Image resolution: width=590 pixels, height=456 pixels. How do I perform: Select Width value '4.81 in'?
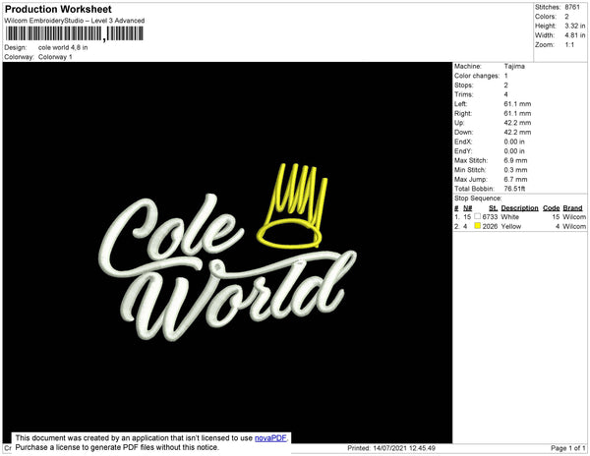click(575, 35)
